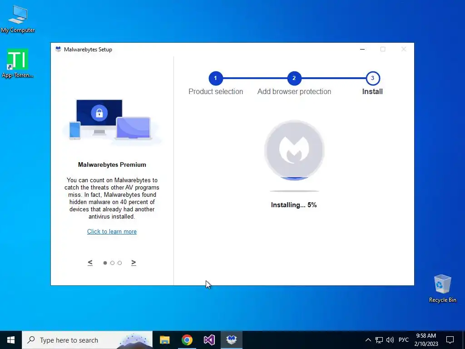Select the Recycle Bin icon
This screenshot has width=465, height=349.
442,289
